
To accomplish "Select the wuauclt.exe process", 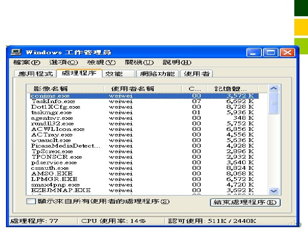I will [145, 140].
